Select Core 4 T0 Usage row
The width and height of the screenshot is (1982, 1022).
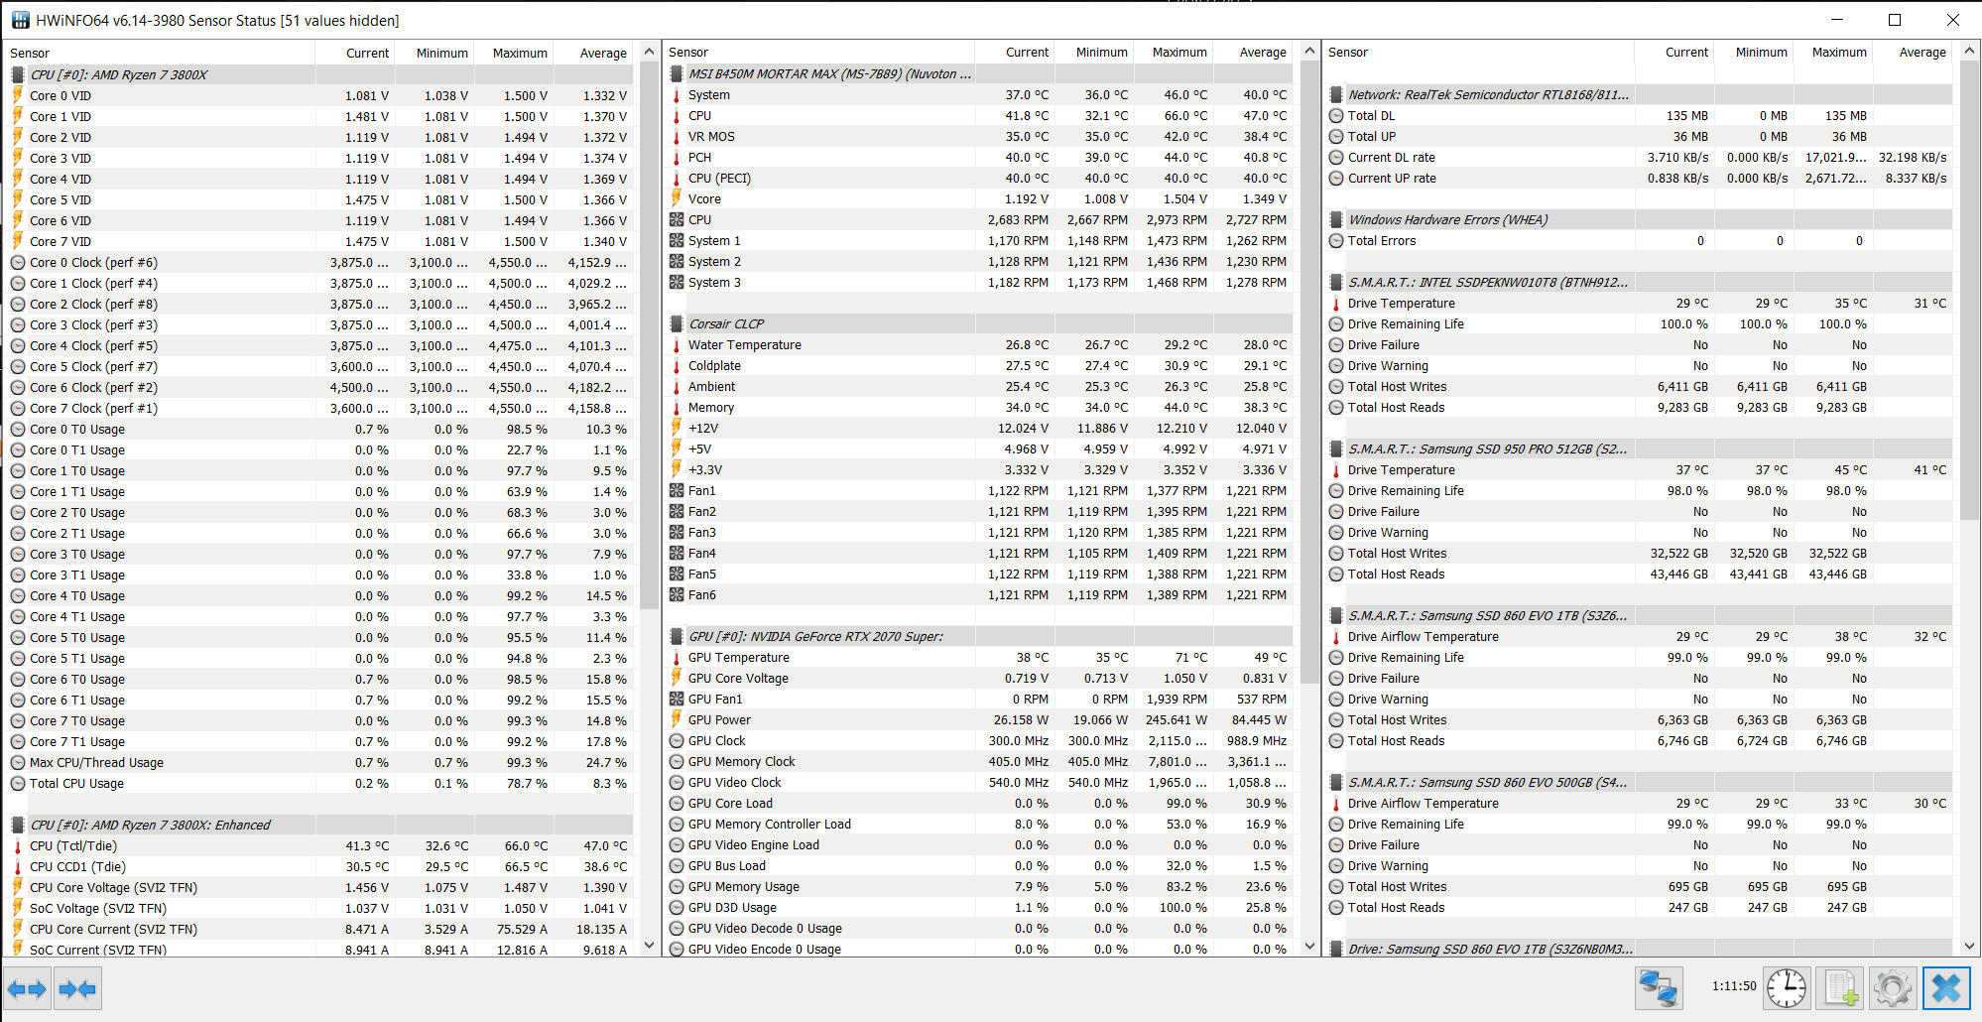319,596
